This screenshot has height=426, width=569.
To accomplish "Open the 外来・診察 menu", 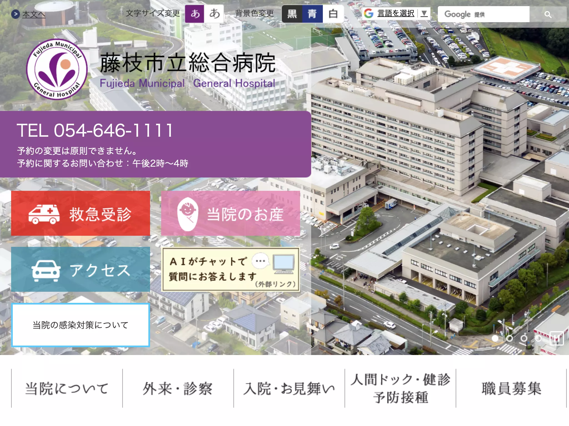I will pyautogui.click(x=178, y=388).
